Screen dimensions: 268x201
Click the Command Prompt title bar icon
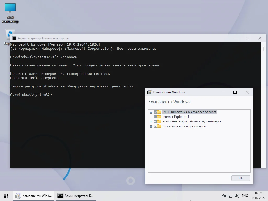[x=14, y=38]
